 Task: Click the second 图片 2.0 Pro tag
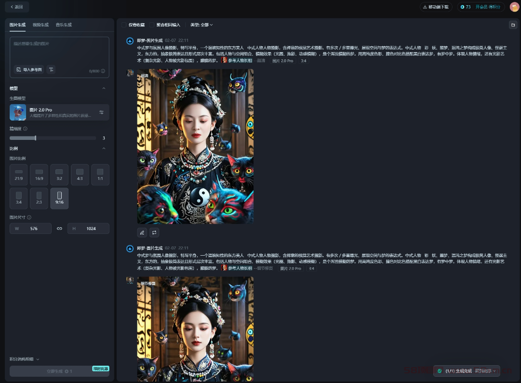[291, 268]
